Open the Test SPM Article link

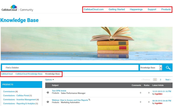tap(59, 91)
